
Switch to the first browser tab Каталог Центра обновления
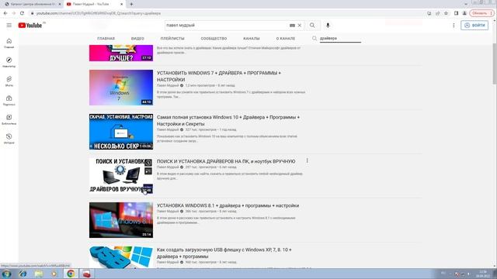coord(32,4)
